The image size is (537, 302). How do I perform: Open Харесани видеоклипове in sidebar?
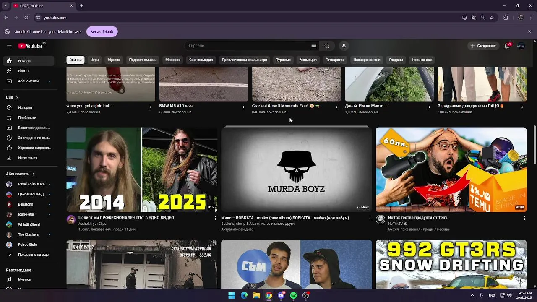coord(28,148)
